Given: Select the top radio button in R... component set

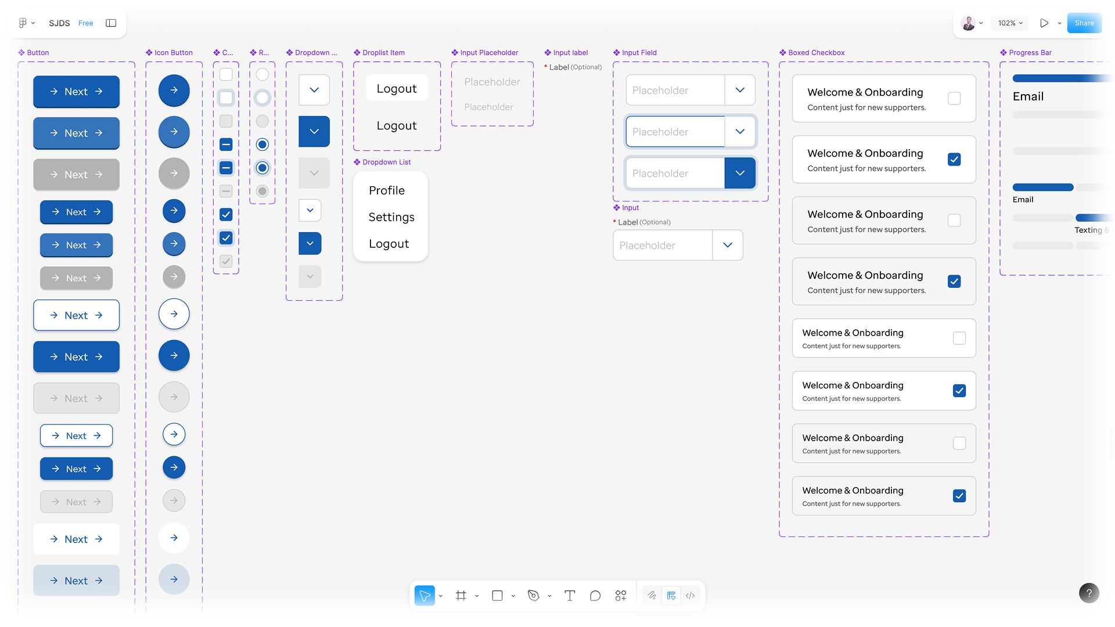Looking at the screenshot, I should [262, 74].
